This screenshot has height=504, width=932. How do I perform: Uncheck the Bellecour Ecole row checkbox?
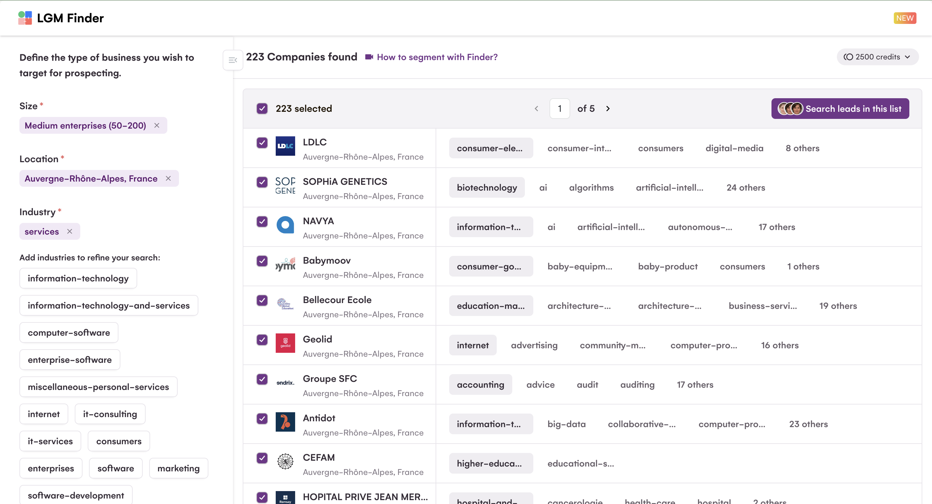point(262,300)
